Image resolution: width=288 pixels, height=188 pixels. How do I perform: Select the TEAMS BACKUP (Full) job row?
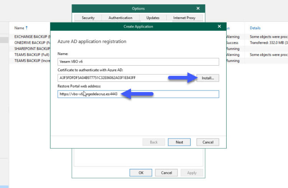[32, 55]
